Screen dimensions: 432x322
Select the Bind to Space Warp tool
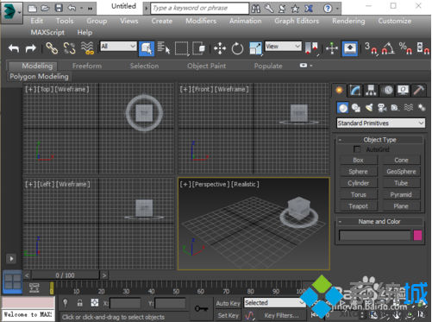click(x=87, y=48)
